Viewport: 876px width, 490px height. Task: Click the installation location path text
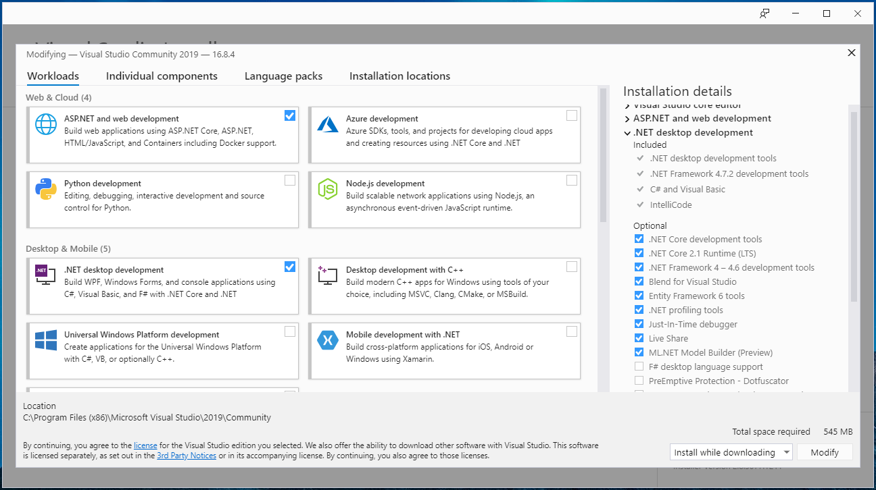(147, 418)
